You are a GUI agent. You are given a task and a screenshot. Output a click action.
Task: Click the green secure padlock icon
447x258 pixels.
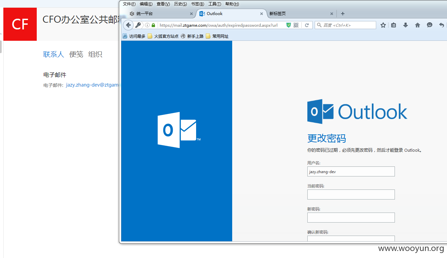(153, 25)
